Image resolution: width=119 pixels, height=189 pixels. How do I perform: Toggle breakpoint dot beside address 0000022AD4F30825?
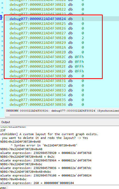pos(2,22)
